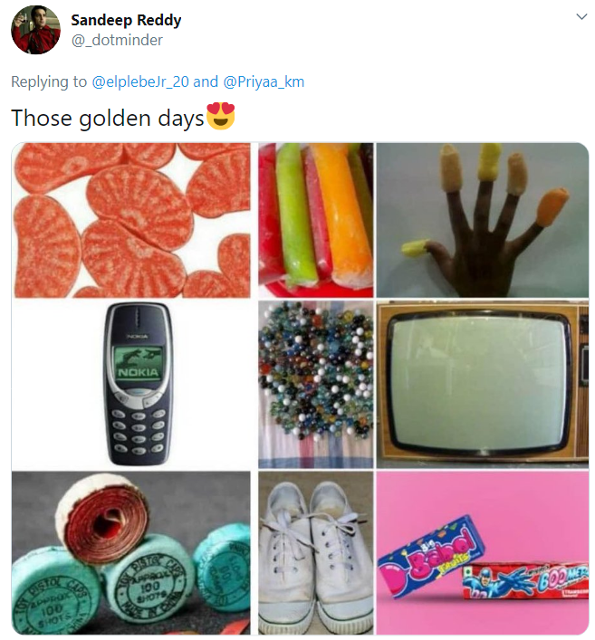Click the Boomer gum pack

[x=525, y=579]
